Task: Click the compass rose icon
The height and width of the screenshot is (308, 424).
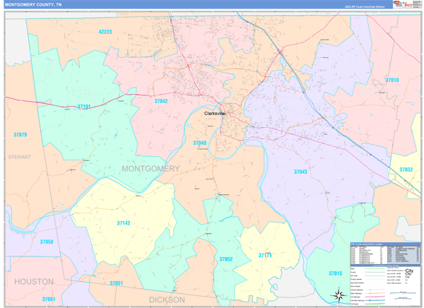Action: pos(338,295)
